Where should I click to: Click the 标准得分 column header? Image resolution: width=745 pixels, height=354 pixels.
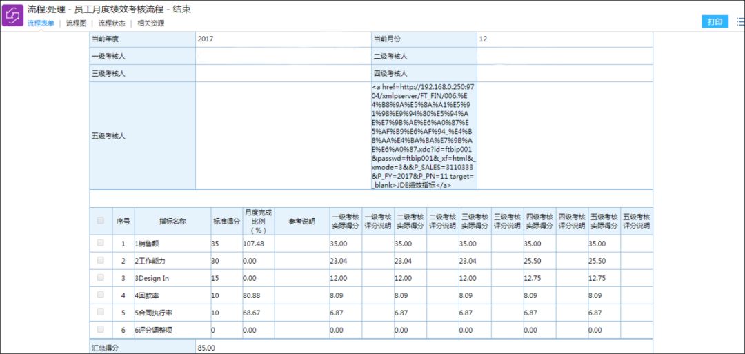pos(226,221)
